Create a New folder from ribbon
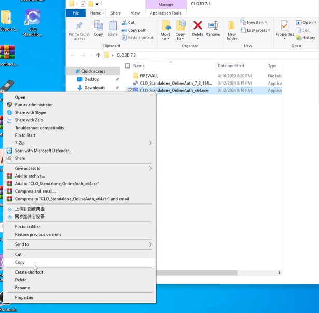This screenshot has width=319, height=313. point(232,30)
